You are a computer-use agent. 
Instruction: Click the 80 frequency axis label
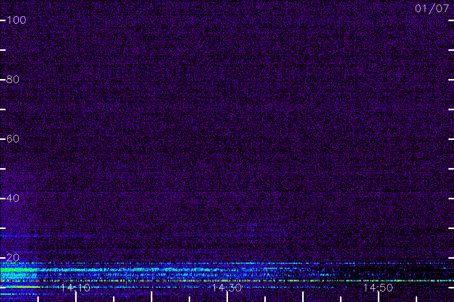coord(13,79)
